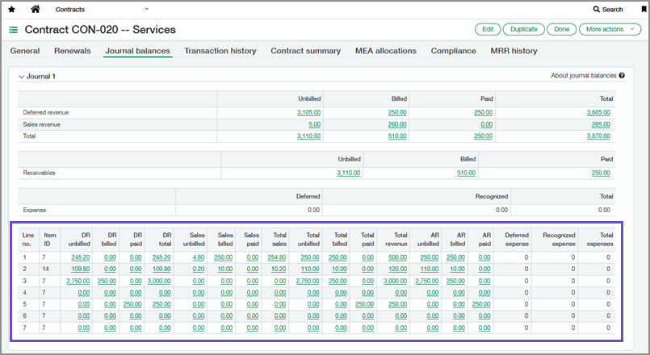Click the Done button

point(561,29)
